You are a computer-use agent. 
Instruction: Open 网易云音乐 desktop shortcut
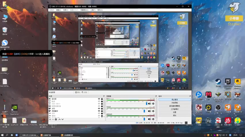tap(228, 121)
